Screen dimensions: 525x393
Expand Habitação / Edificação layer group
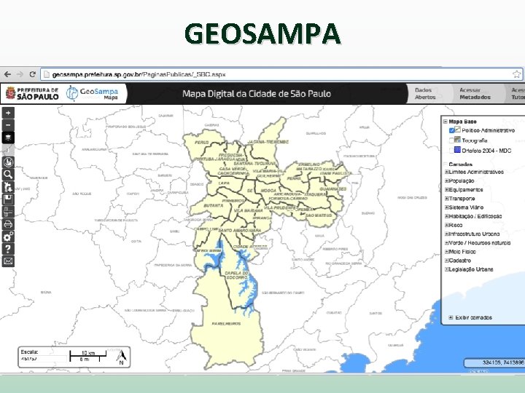click(x=447, y=216)
